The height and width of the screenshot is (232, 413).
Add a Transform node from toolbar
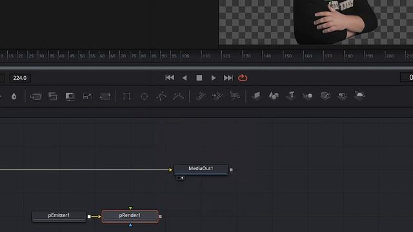(x=105, y=96)
